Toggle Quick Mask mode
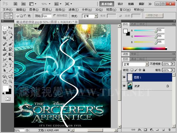Viewport: 177px width, 133px height. 8,99
